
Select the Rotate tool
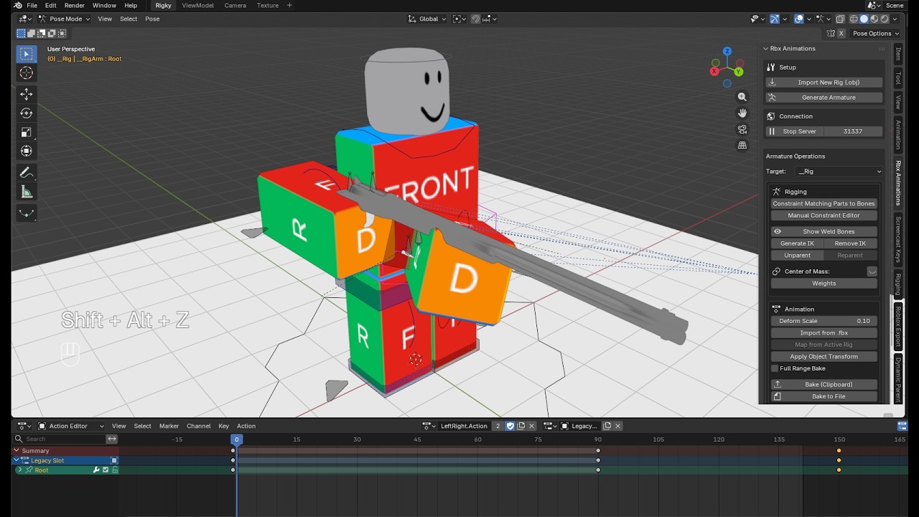point(27,113)
